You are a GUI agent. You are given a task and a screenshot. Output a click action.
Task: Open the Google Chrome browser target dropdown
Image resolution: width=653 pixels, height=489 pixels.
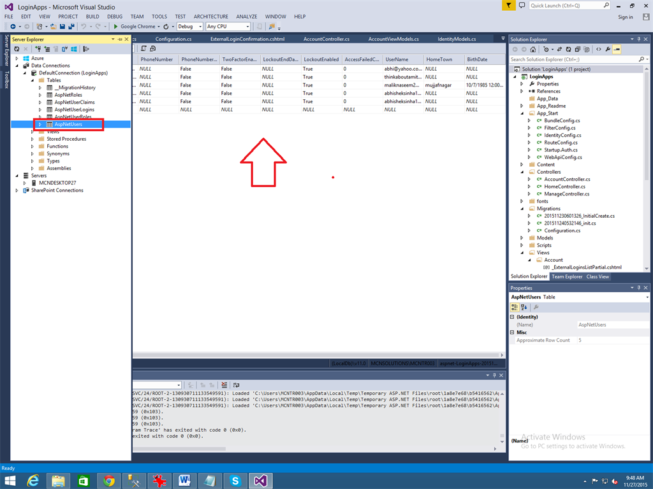click(x=159, y=27)
